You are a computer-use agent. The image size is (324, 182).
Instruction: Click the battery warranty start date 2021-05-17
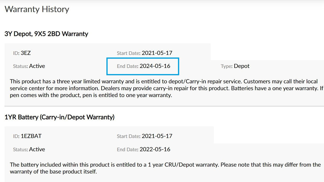(157, 136)
